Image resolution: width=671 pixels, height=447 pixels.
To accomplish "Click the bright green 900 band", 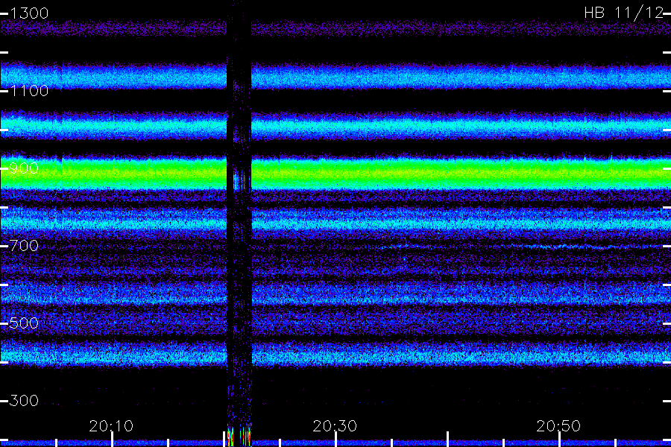I will (x=335, y=174).
